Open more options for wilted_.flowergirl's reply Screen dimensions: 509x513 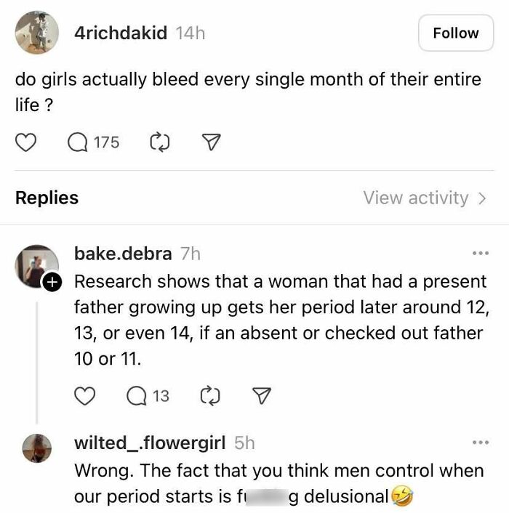point(481,442)
